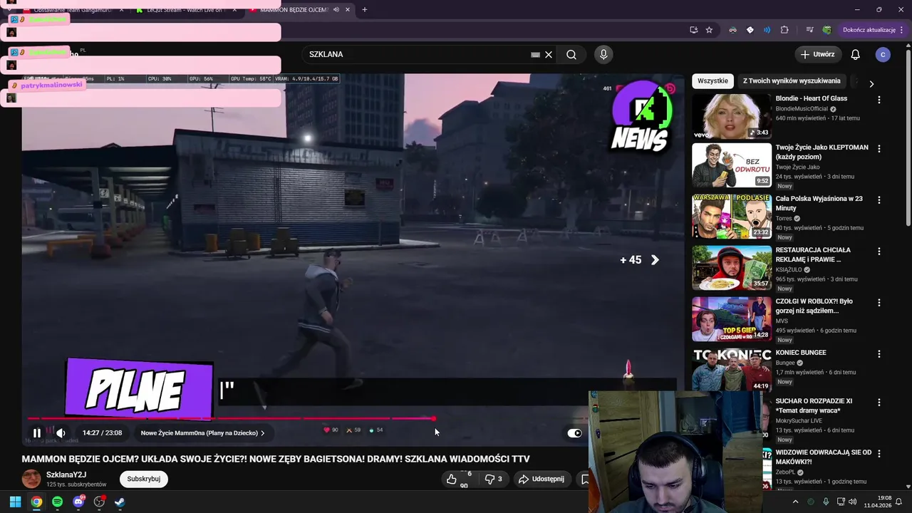
Task: Click the Pepe frog profile icon
Action: pos(826,30)
